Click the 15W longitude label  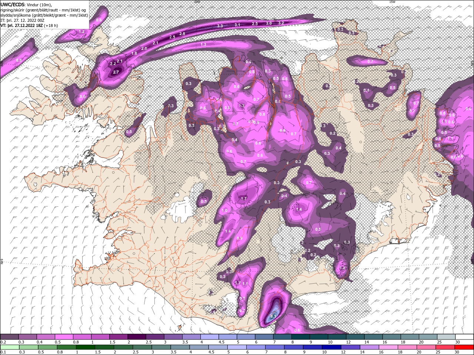click(392, 2)
